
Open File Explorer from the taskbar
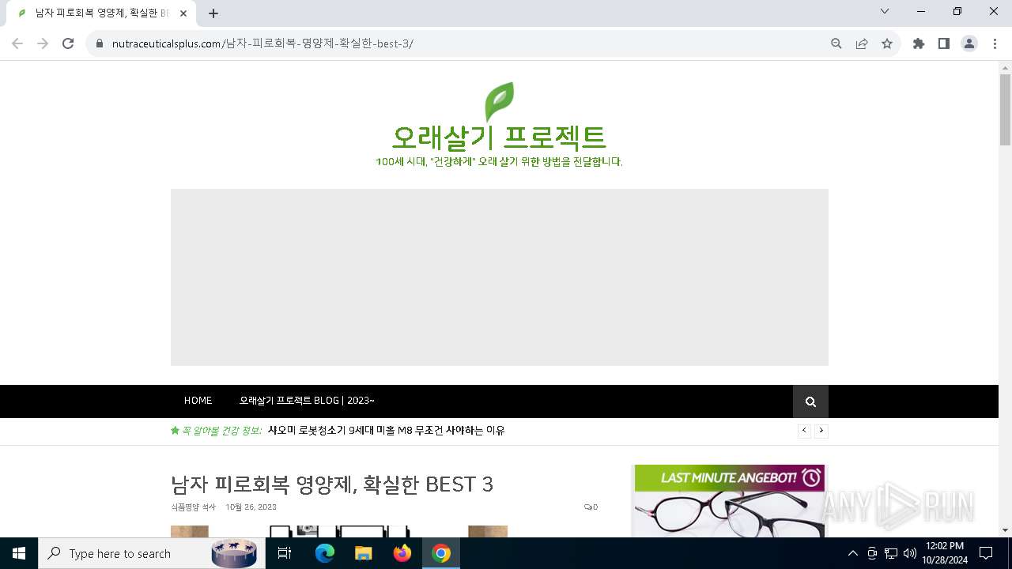pos(364,553)
